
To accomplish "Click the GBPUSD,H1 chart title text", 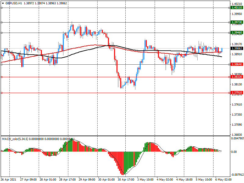I will tap(13, 3).
